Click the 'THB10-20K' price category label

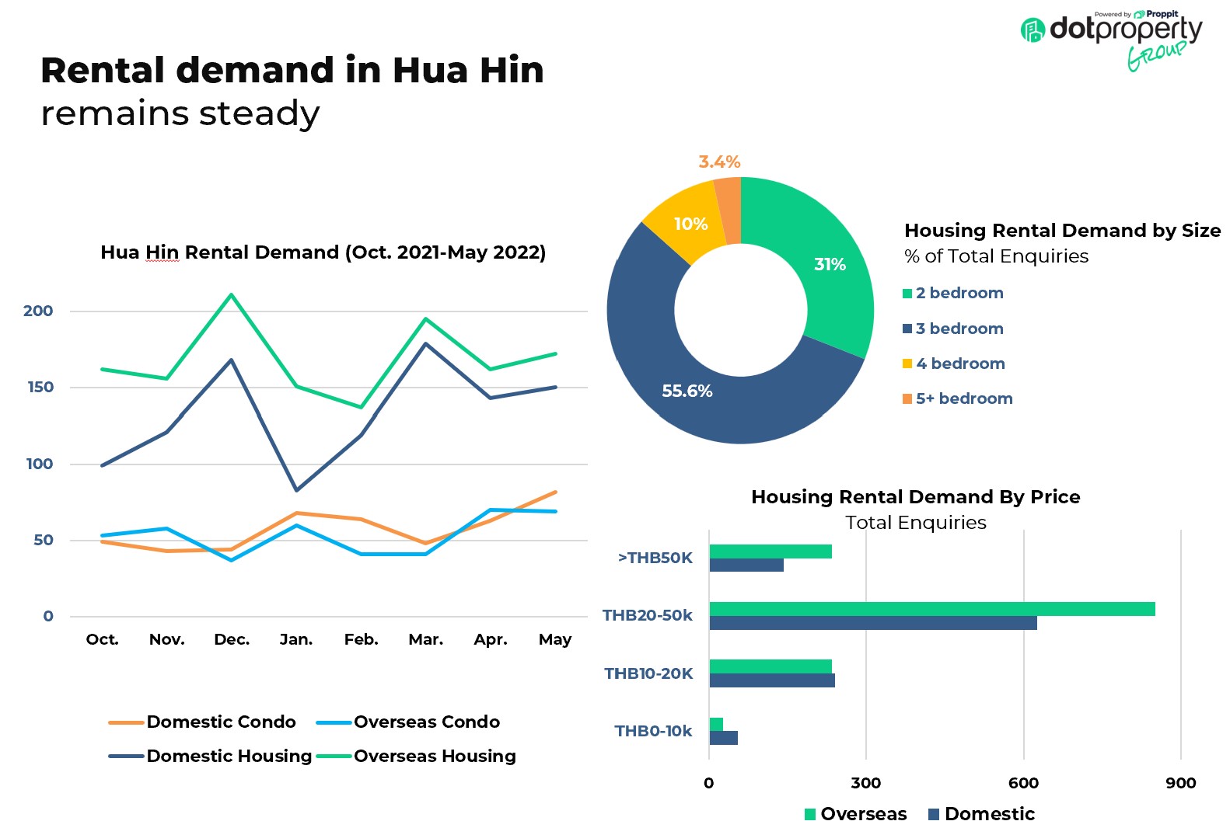[648, 673]
